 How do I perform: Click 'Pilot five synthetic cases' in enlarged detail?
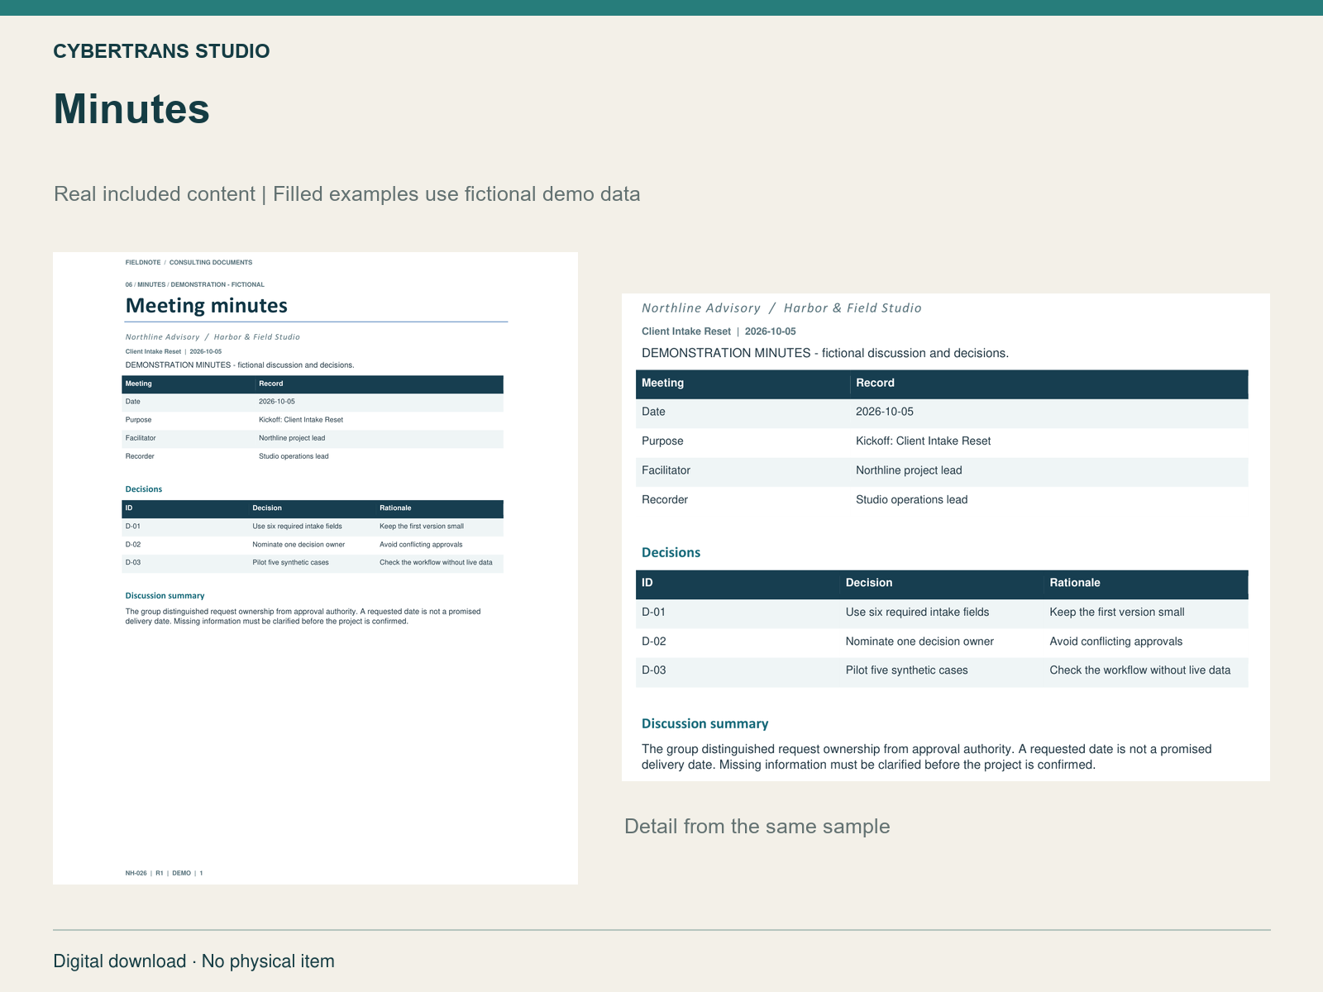tap(906, 670)
